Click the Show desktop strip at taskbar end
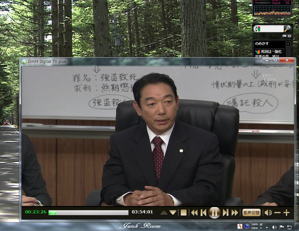Viewport: 299px width, 231px height. click(x=297, y=227)
